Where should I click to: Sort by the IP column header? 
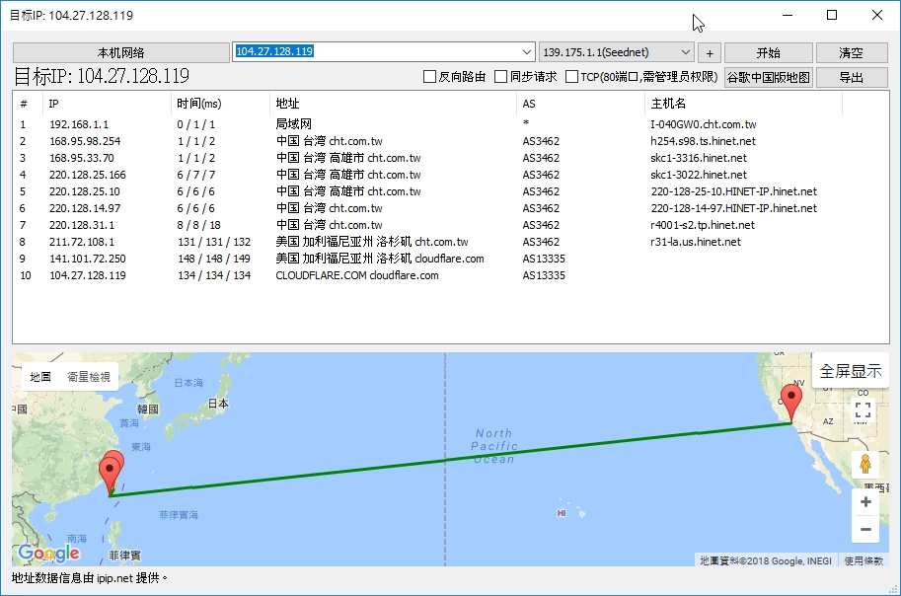coord(107,104)
